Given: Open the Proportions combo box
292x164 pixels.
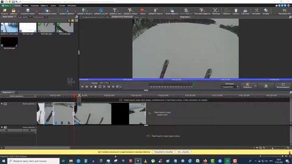Looking at the screenshot, I should point(229,87).
